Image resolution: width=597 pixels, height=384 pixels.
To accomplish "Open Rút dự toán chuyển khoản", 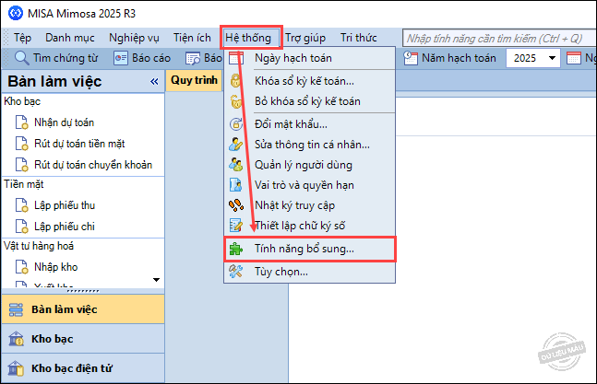I will point(93,165).
